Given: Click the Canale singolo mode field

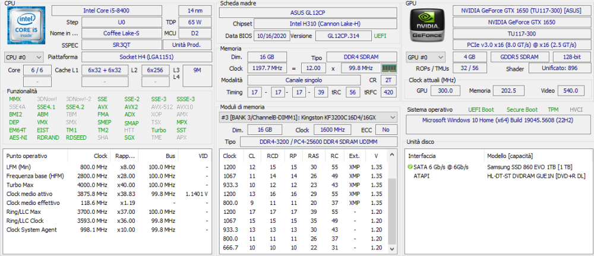Looking at the screenshot, I should tap(304, 80).
